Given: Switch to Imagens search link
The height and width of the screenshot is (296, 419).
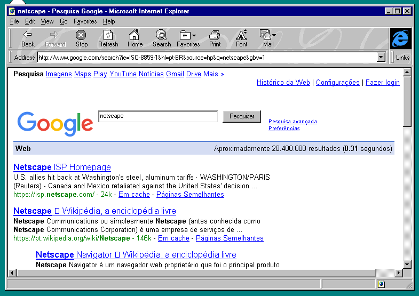Looking at the screenshot, I should [x=59, y=74].
